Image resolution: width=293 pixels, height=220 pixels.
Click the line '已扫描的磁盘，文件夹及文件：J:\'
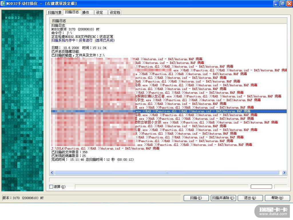[78, 55]
